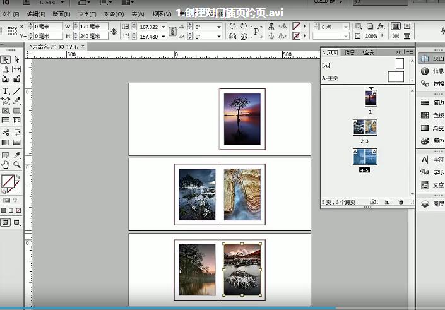Click the drop shadow effect icon

coord(370,27)
